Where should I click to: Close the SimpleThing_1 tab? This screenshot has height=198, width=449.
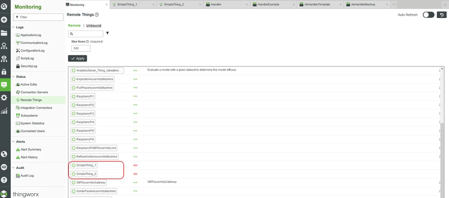(x=153, y=4)
